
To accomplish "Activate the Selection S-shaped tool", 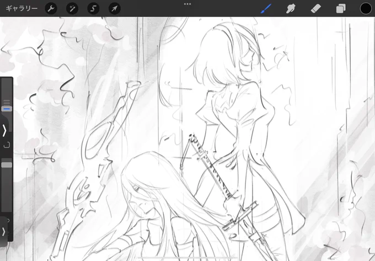I will pyautogui.click(x=93, y=9).
